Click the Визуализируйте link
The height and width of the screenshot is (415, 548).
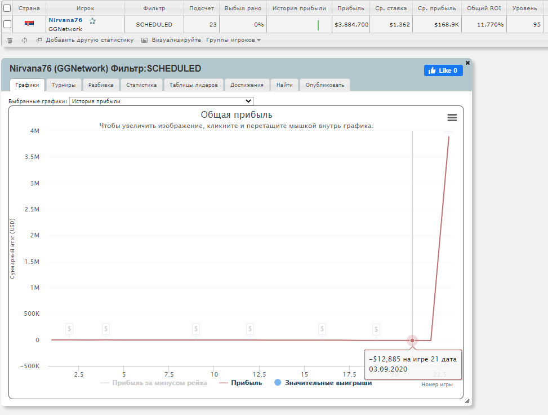[x=176, y=40]
